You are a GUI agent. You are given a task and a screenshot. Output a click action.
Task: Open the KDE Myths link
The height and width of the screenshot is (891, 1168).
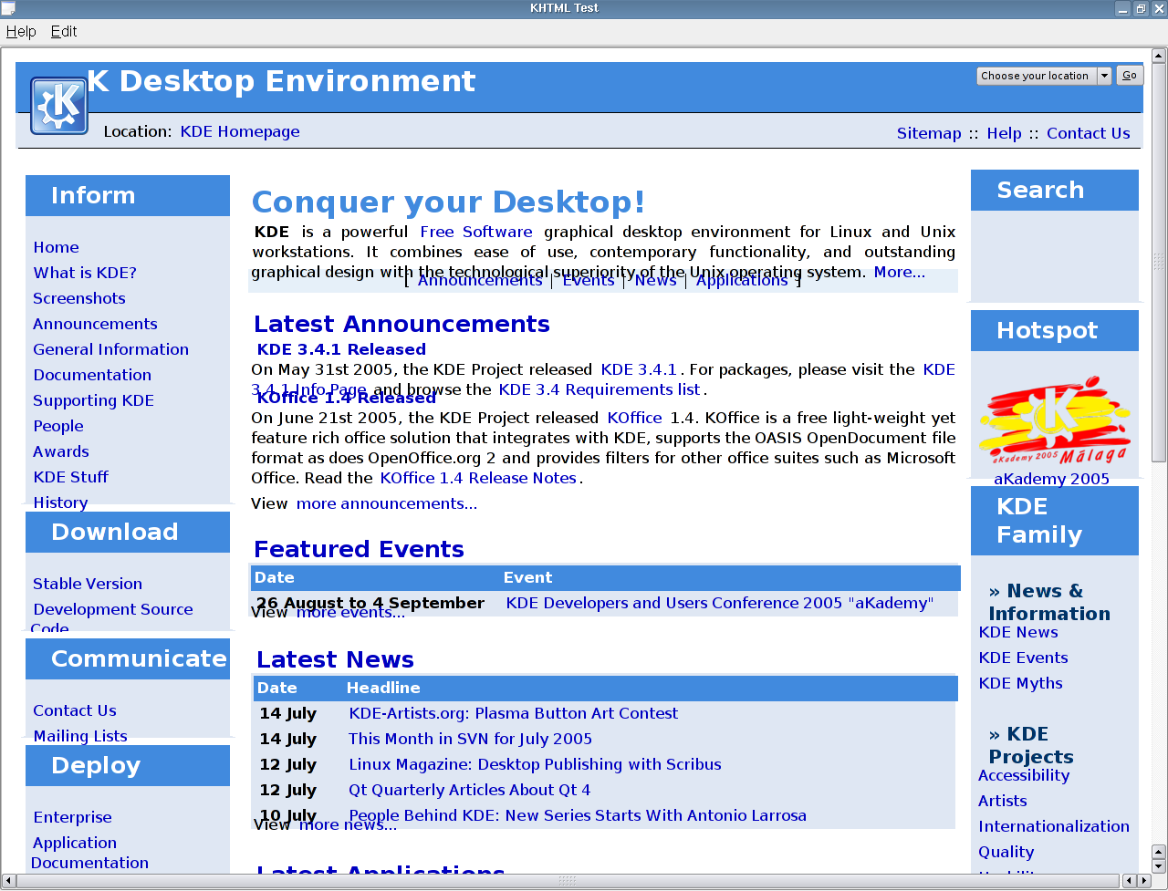coord(1020,683)
